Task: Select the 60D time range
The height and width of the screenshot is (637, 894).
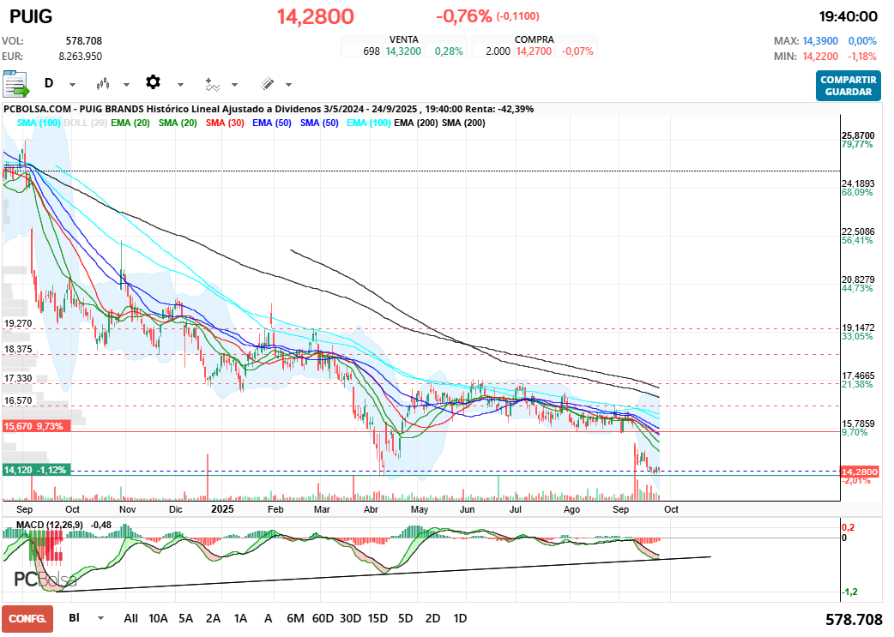Action: tap(323, 618)
